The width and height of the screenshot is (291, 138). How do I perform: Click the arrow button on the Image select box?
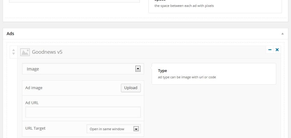[138, 69]
